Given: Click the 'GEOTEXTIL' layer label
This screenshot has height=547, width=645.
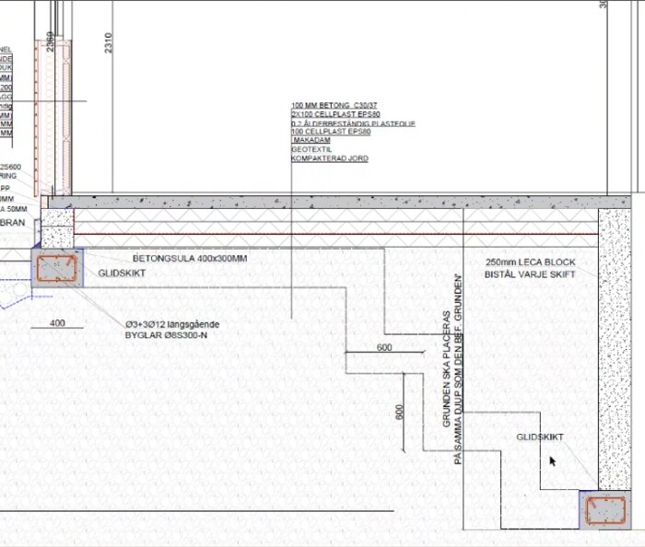Looking at the screenshot, I should coord(311,149).
